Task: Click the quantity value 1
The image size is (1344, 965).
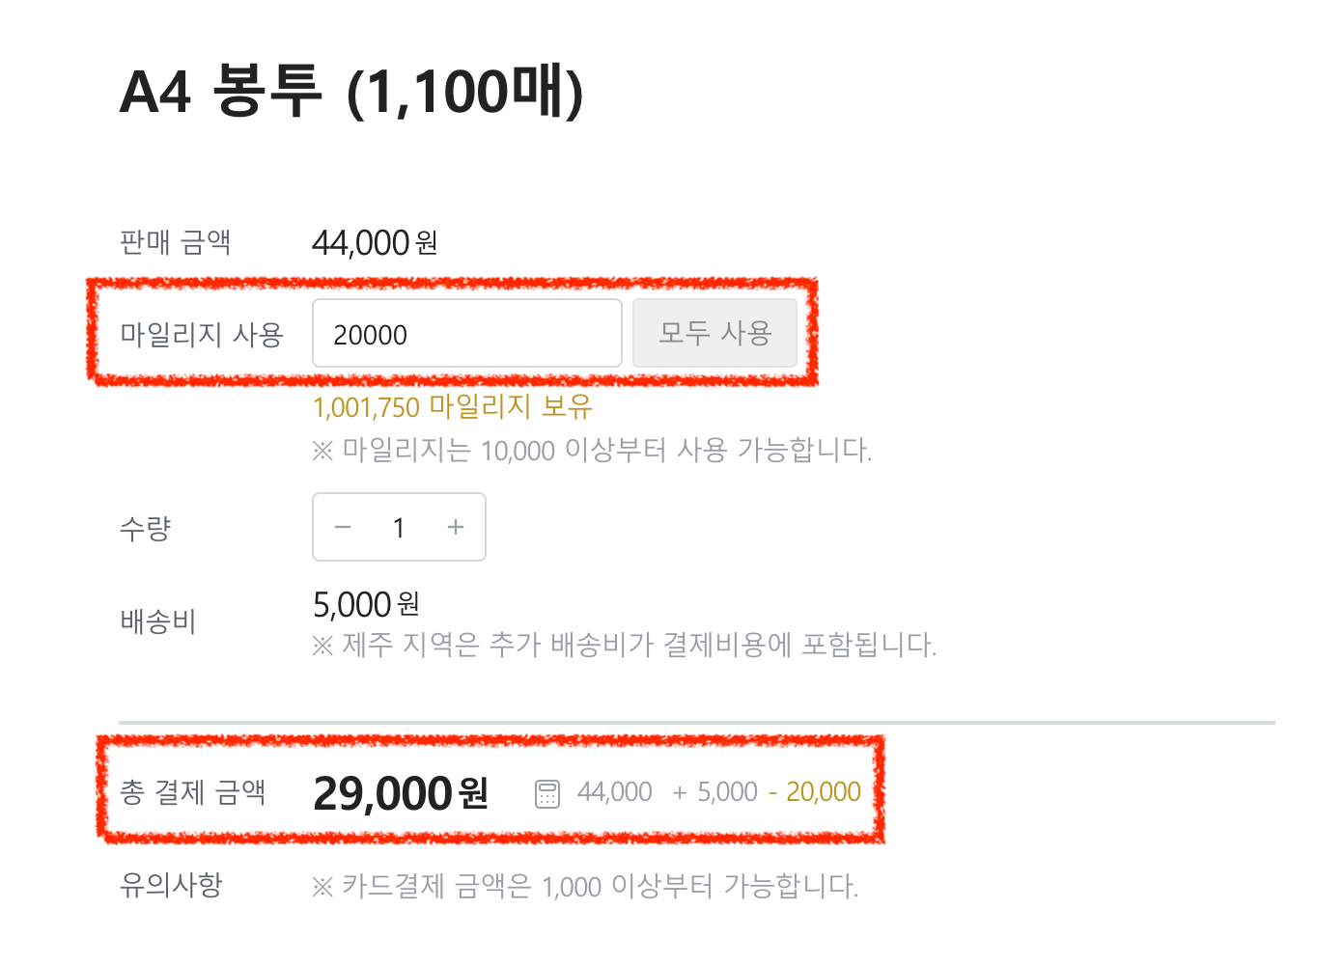Action: [399, 528]
